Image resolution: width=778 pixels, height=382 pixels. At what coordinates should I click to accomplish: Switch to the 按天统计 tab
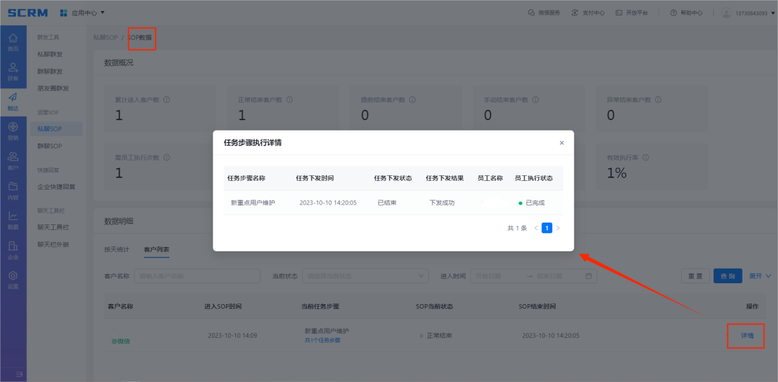click(x=116, y=250)
